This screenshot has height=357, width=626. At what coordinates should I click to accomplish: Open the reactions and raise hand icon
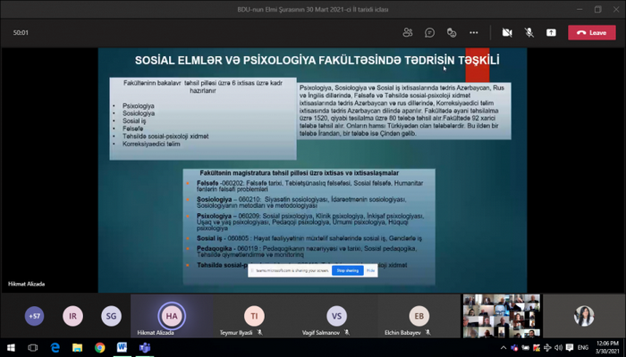pos(453,32)
